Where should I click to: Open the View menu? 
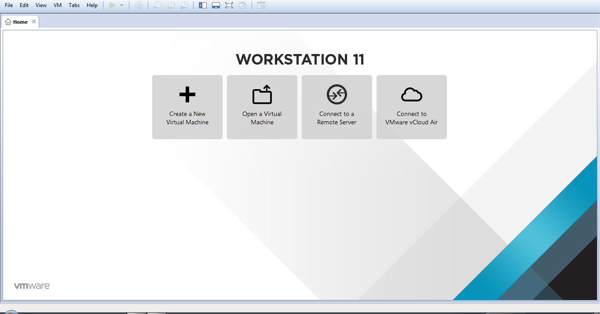[41, 5]
